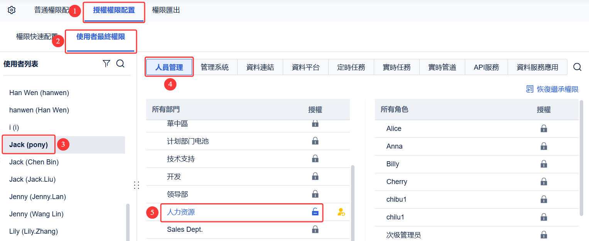Open the user list filter
This screenshot has height=241, width=589.
click(x=106, y=64)
